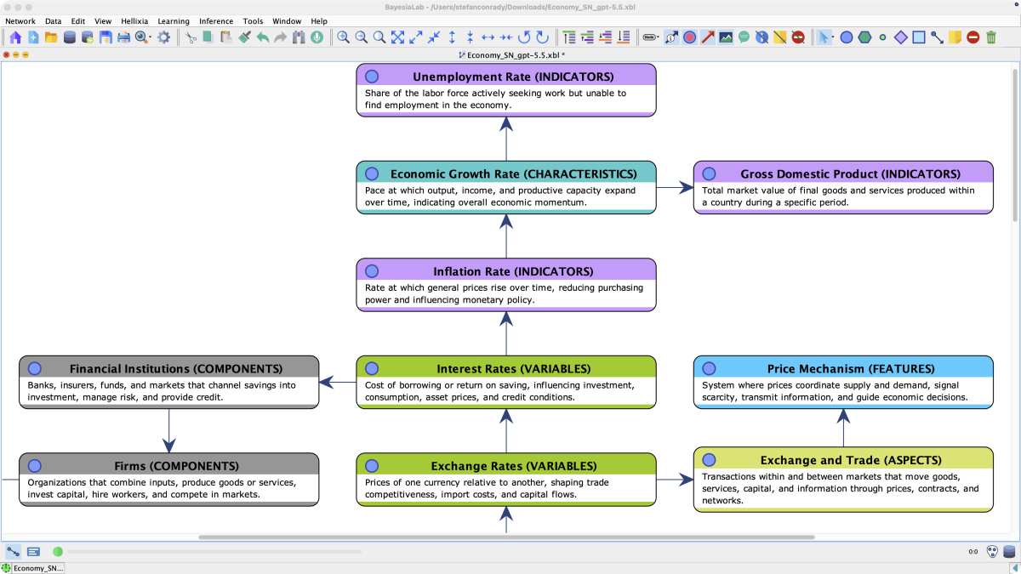Toggle the crossed-out info indicator display
1021x574 pixels.
761,37
